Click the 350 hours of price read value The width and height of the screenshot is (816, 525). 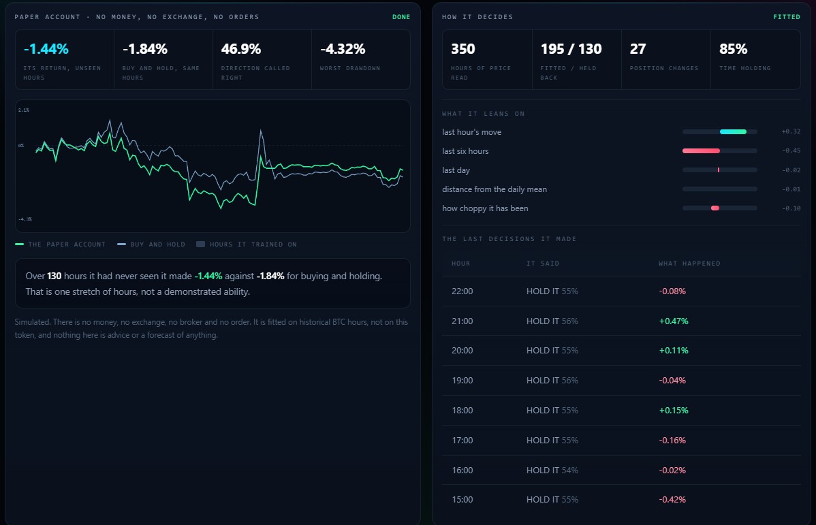point(462,49)
